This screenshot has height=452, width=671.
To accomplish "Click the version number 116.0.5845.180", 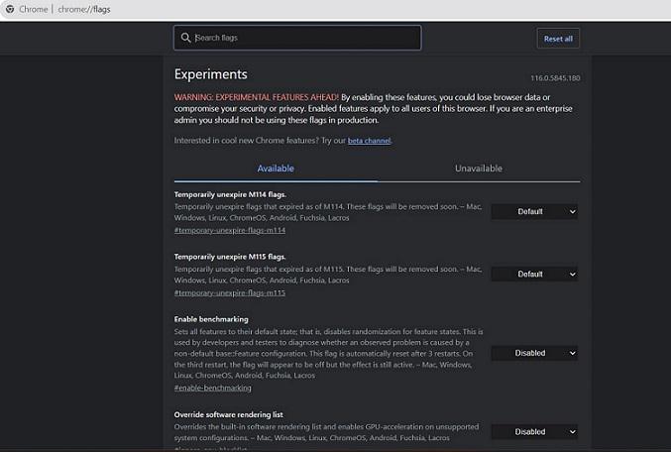I will (x=555, y=77).
